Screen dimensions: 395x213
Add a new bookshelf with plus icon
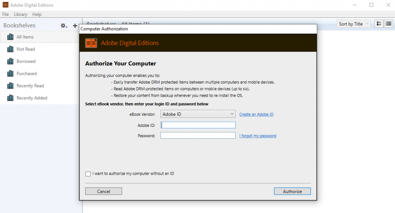75,26
